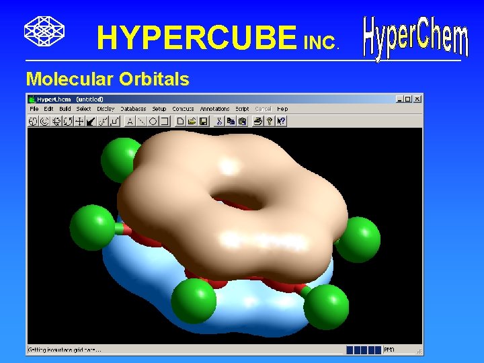Open the Select menu

click(83, 109)
